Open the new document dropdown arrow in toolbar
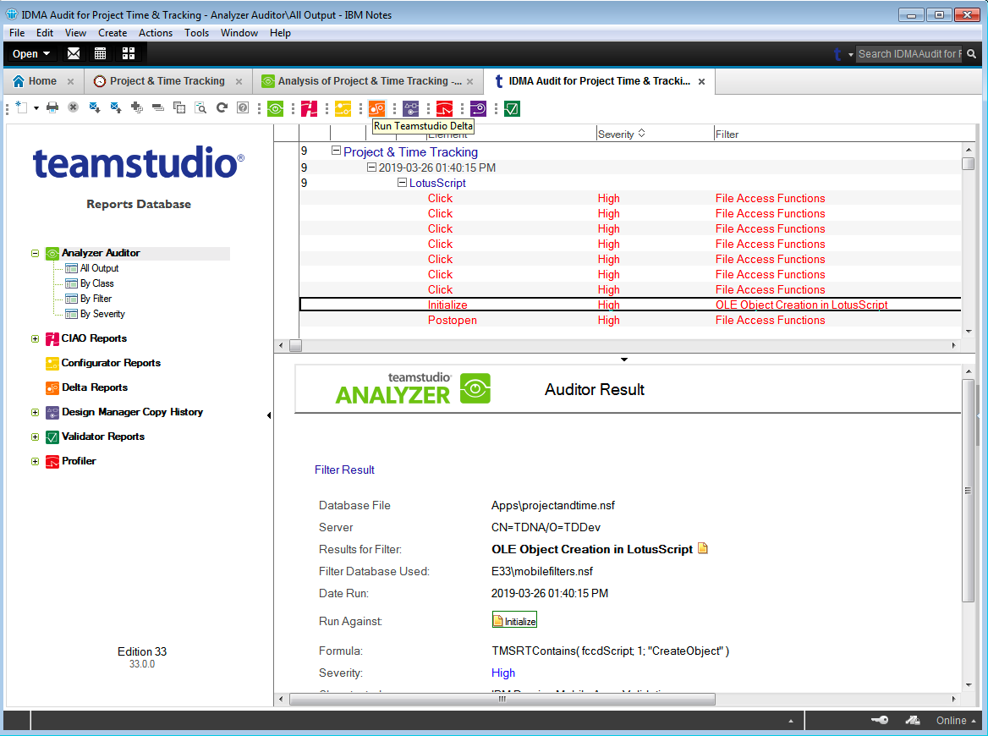The width and height of the screenshot is (988, 736). [36, 108]
